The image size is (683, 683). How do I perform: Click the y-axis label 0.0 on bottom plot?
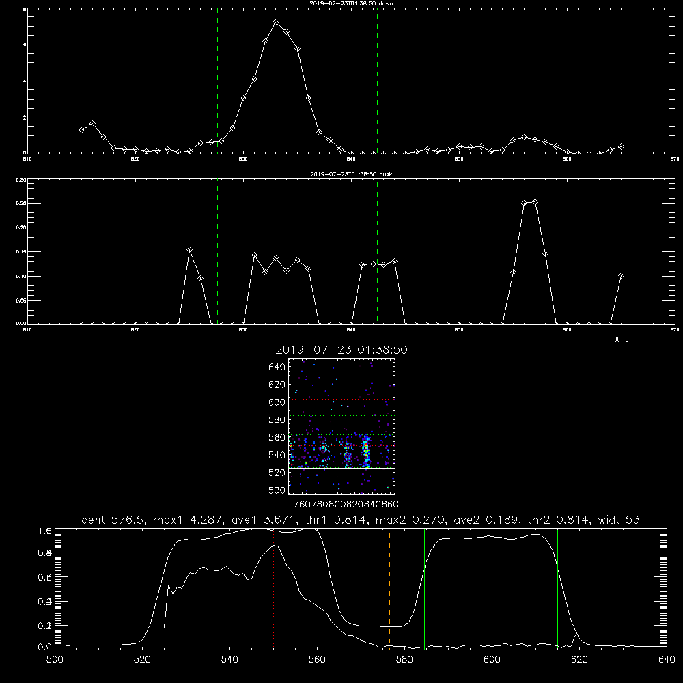(44, 647)
